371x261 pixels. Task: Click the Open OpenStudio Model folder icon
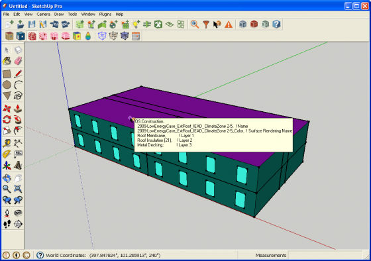(x=21, y=25)
